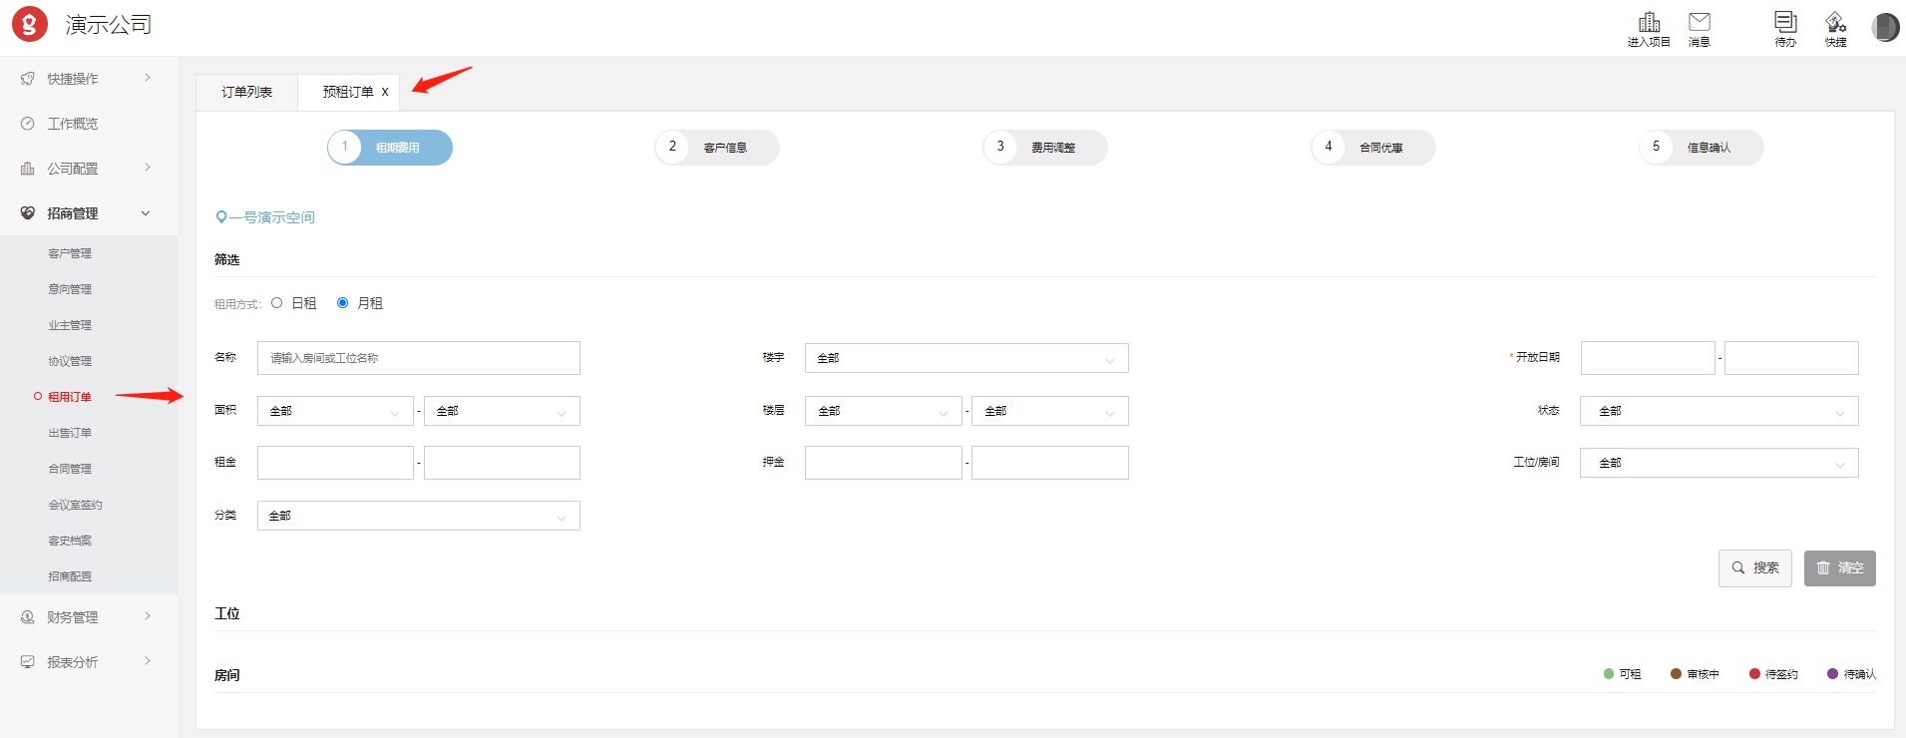Image resolution: width=1906 pixels, height=738 pixels.
Task: Click the 名称 room name input field
Action: click(x=418, y=358)
